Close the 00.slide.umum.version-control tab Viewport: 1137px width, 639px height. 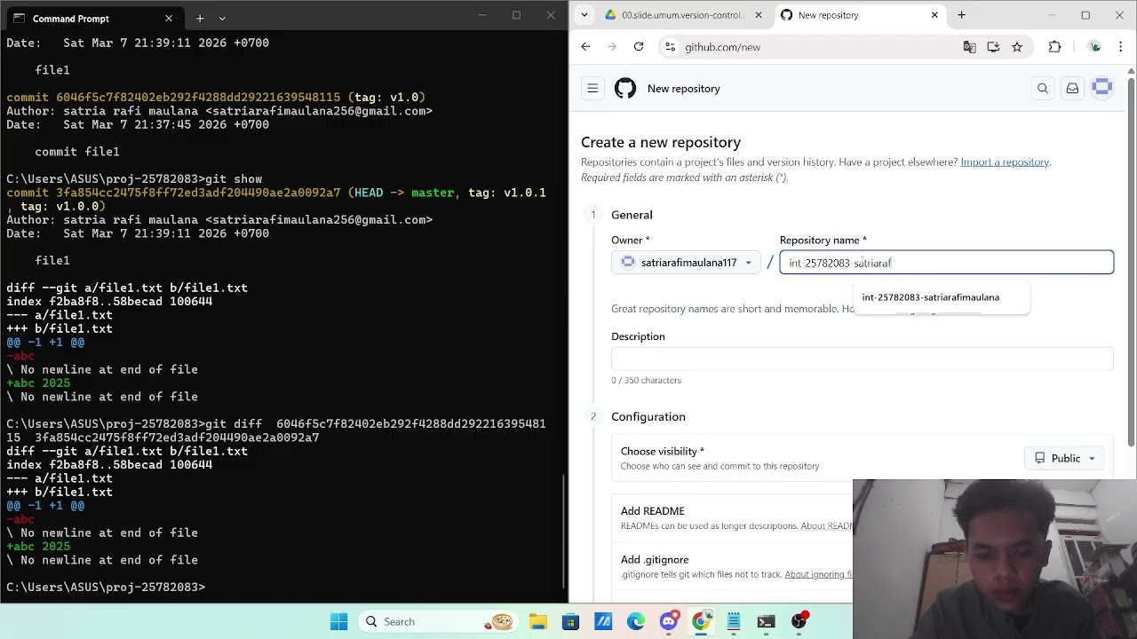(758, 15)
